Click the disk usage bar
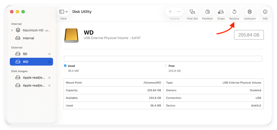The image size is (277, 130). 163,59
